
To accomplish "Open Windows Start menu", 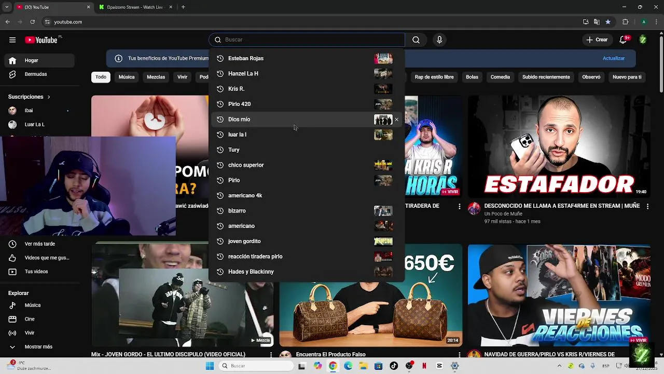I will (x=210, y=366).
